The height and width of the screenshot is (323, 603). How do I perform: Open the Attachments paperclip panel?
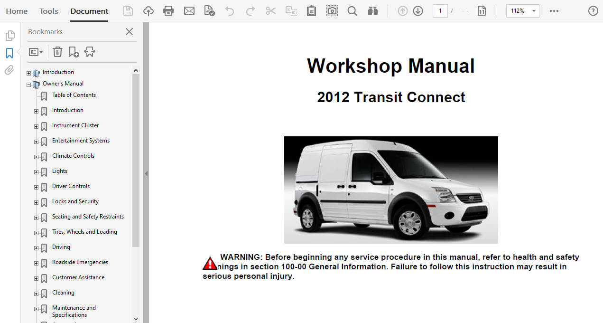coord(9,70)
